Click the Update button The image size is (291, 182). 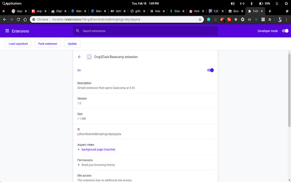[x=72, y=44]
